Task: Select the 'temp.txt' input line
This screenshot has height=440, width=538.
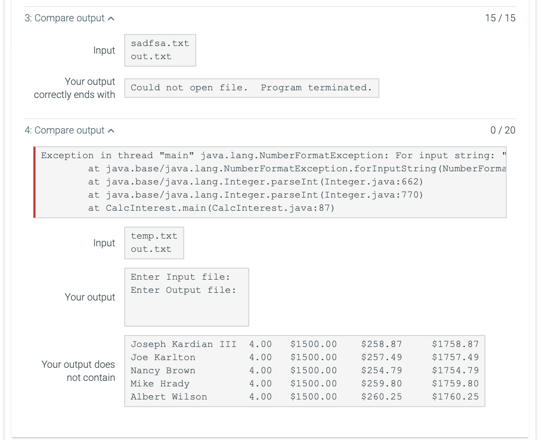Action: click(x=154, y=236)
